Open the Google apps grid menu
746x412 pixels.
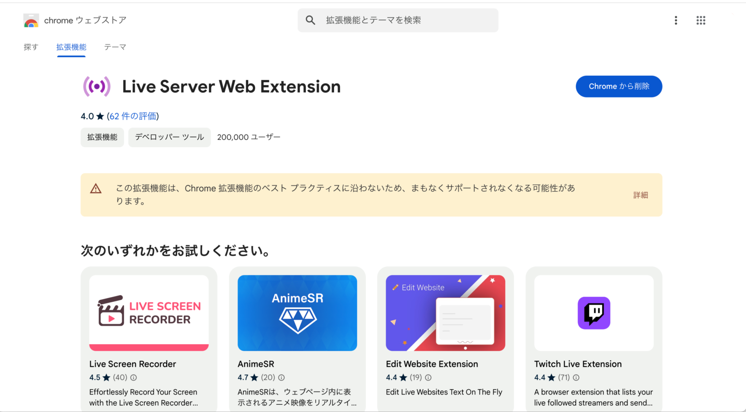pos(701,20)
